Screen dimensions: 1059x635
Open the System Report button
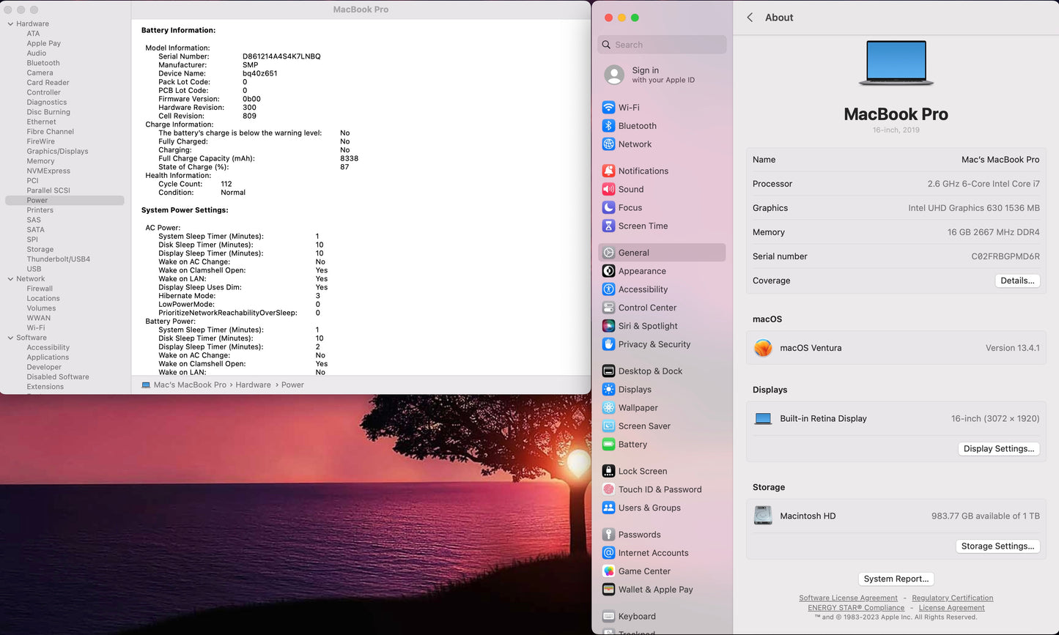tap(896, 579)
